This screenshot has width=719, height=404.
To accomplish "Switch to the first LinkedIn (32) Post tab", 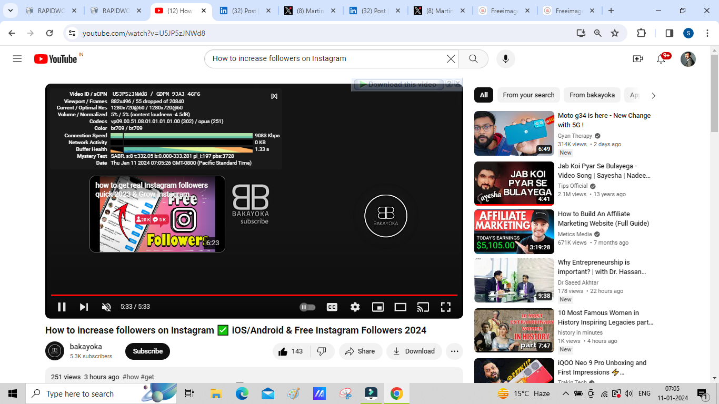I will coord(246,11).
